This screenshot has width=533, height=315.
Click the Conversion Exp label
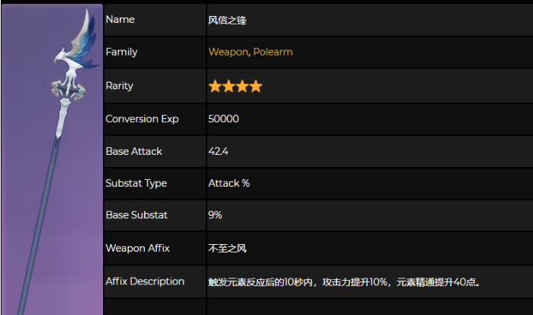[142, 119]
